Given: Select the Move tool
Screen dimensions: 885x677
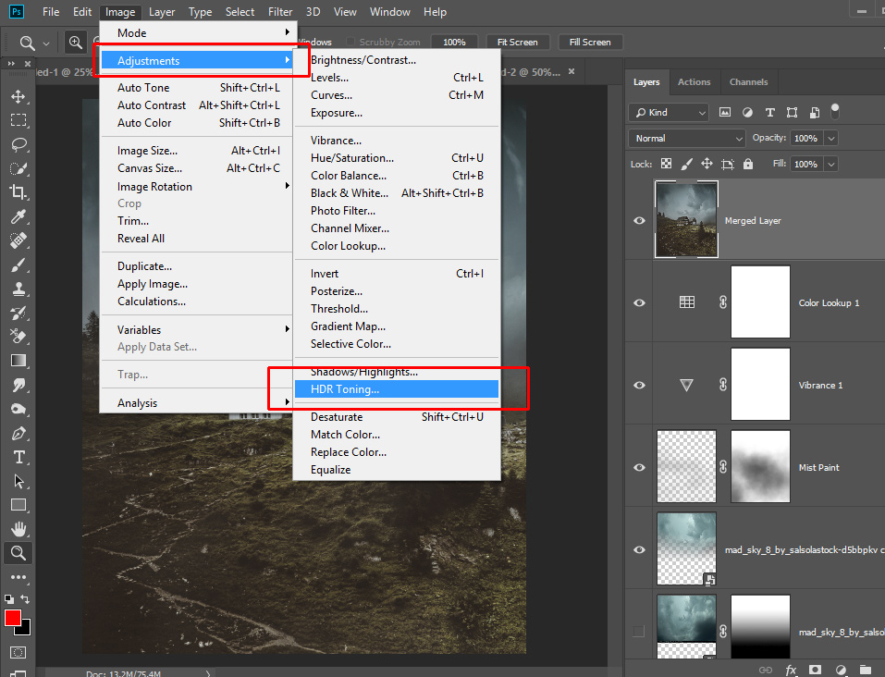Looking at the screenshot, I should (x=18, y=96).
